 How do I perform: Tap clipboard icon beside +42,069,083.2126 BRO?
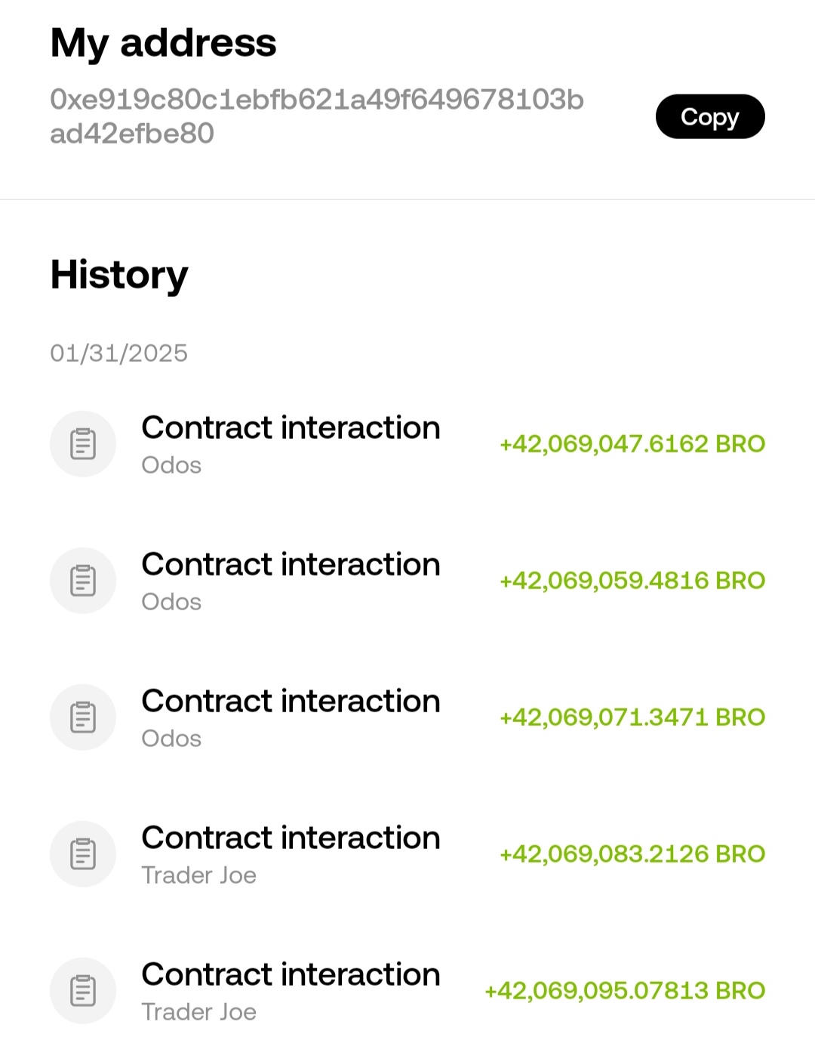(83, 854)
